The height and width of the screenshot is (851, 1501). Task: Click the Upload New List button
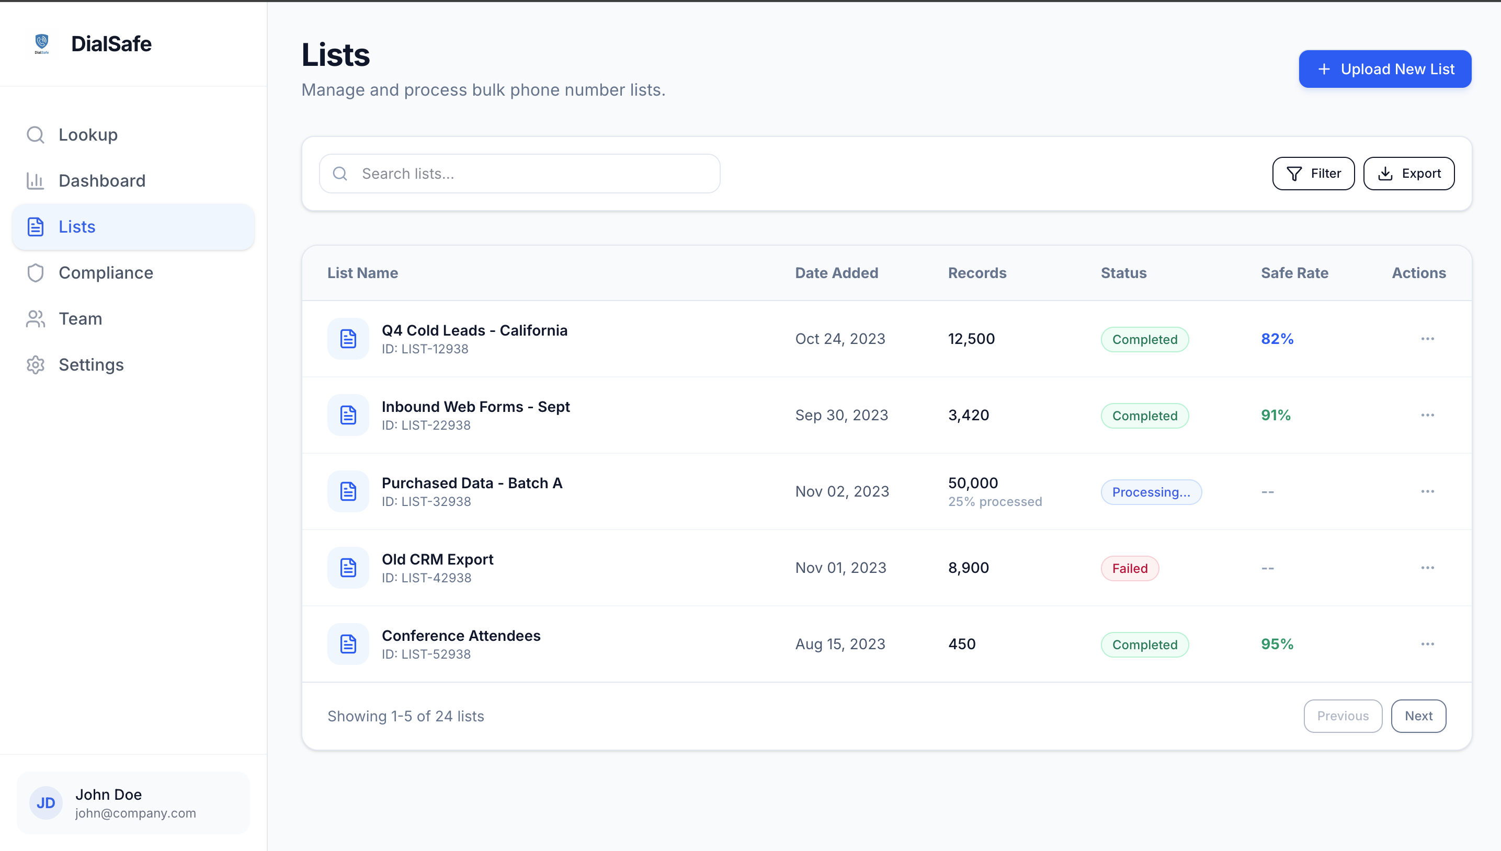click(x=1385, y=69)
